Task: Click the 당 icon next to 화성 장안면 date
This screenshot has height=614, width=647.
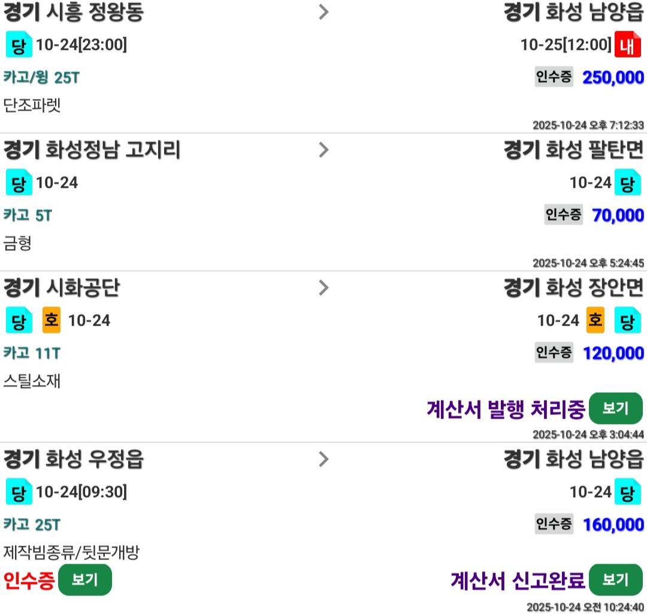Action: [628, 321]
